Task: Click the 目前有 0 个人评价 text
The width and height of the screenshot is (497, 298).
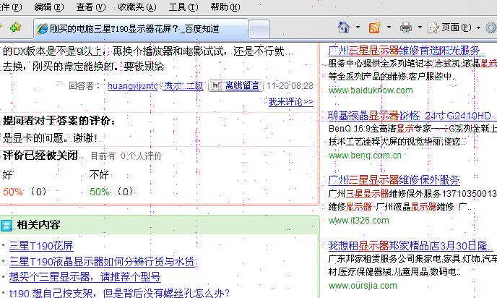Action: point(126,156)
